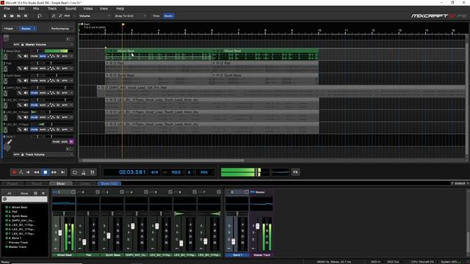Click the Send 1 channel fader in mixer
The image size is (470, 264).
(x=234, y=241)
